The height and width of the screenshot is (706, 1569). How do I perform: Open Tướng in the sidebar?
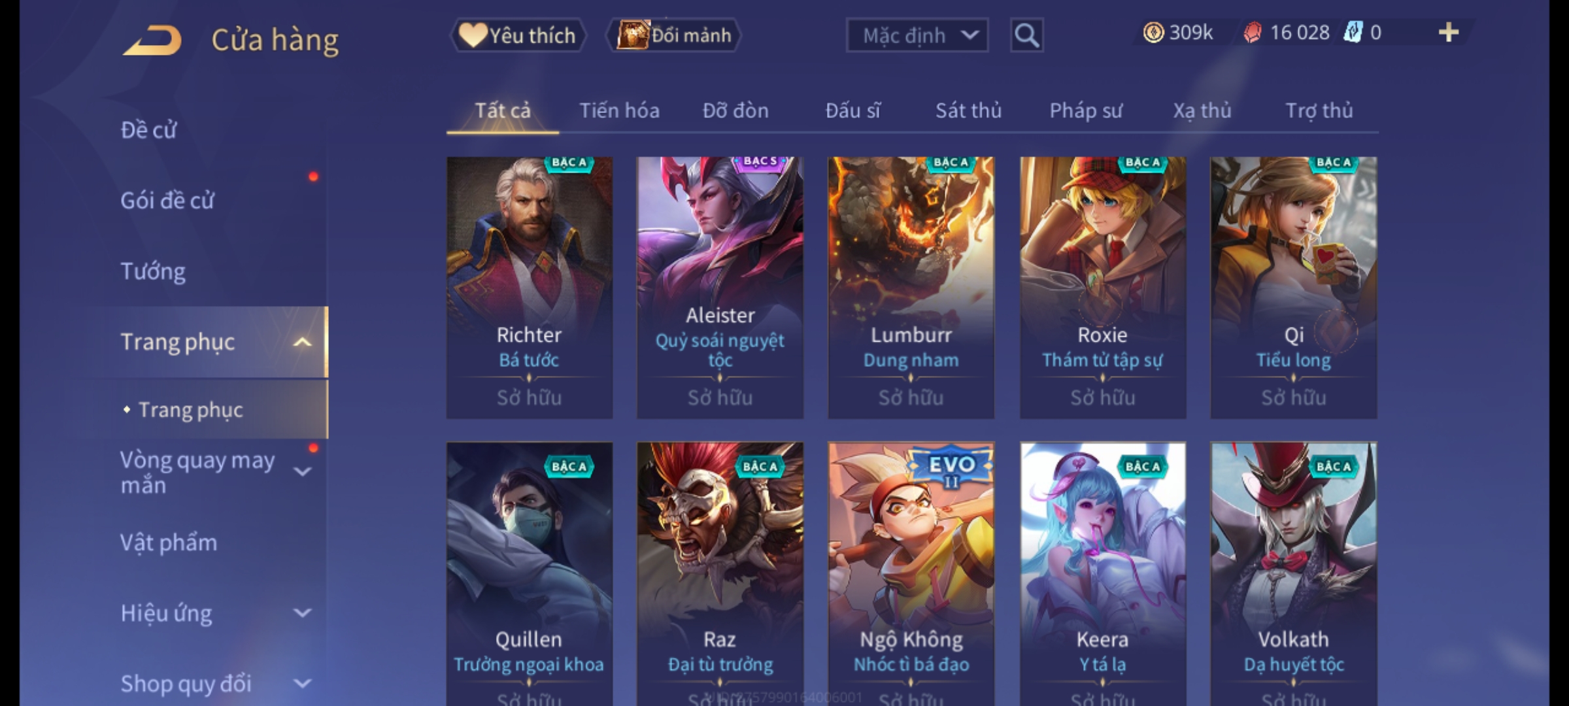[153, 271]
